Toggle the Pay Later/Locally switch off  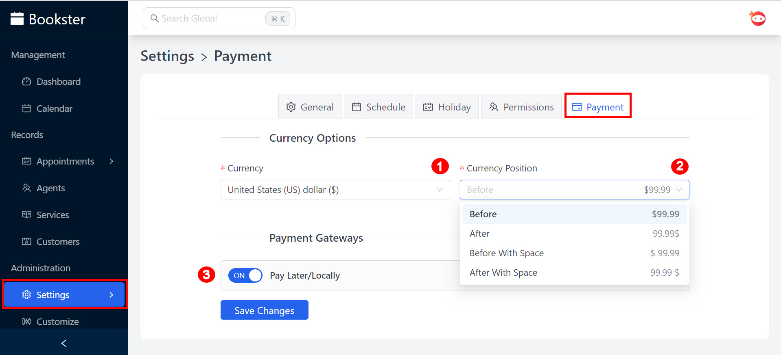245,275
